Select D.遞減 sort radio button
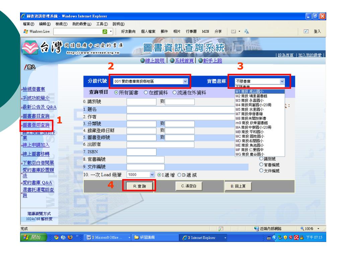 179,175
